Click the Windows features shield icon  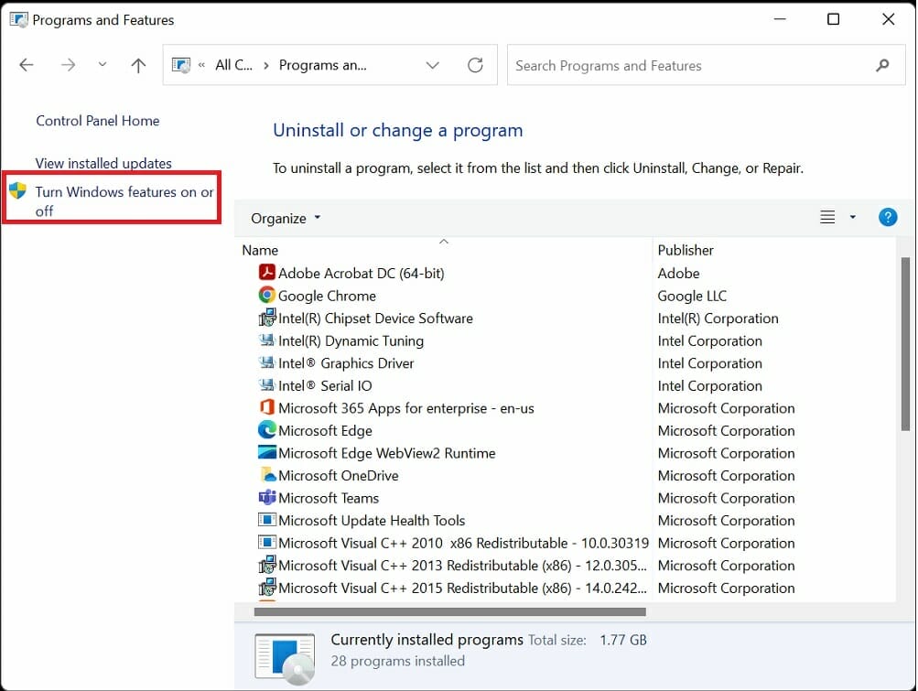pyautogui.click(x=18, y=190)
